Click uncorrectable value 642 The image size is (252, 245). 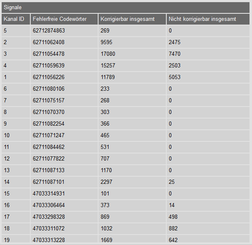(173, 240)
